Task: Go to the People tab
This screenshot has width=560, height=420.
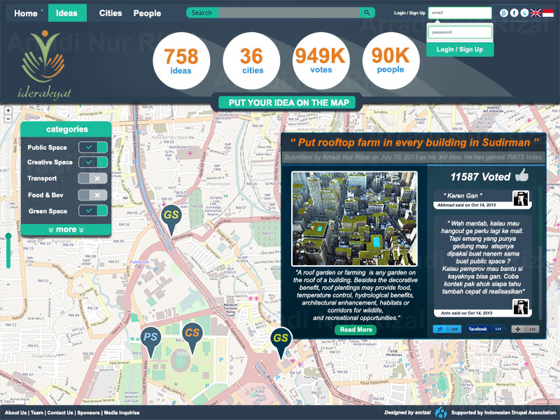Action: click(147, 13)
